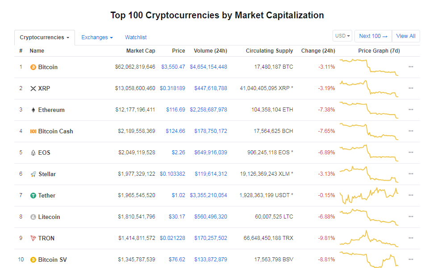Switch to the Watchlist tab
The image size is (429, 268).
pyautogui.click(x=136, y=37)
